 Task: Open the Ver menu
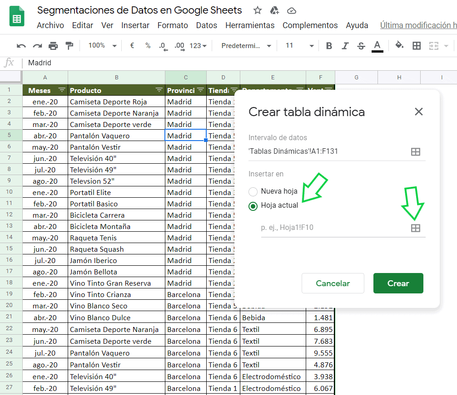[107, 25]
